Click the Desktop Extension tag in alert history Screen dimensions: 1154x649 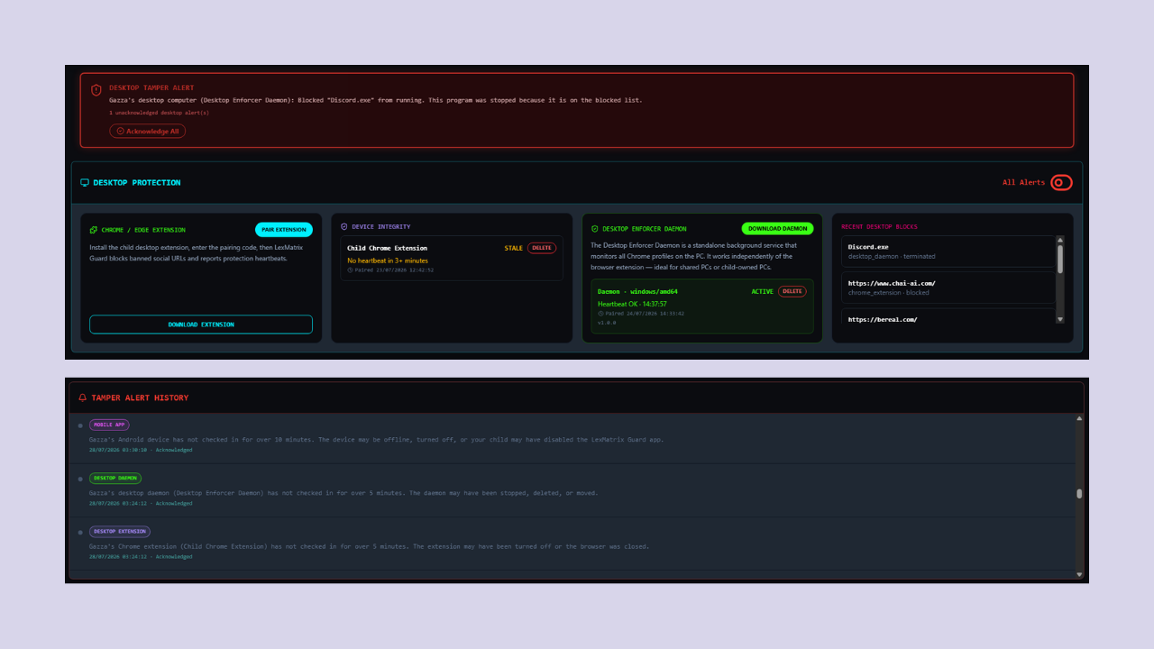(x=120, y=532)
